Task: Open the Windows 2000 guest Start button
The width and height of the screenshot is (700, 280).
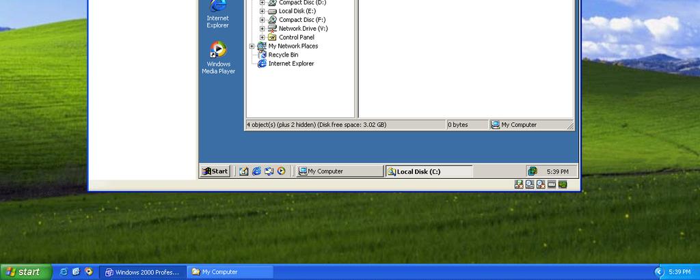Action: (215, 171)
